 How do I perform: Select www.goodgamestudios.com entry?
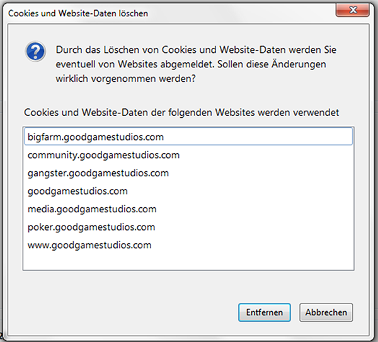(x=188, y=245)
